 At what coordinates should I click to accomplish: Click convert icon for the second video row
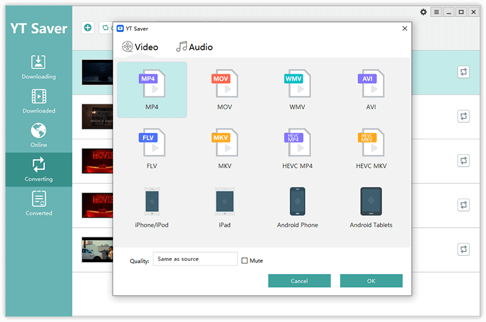pos(463,116)
